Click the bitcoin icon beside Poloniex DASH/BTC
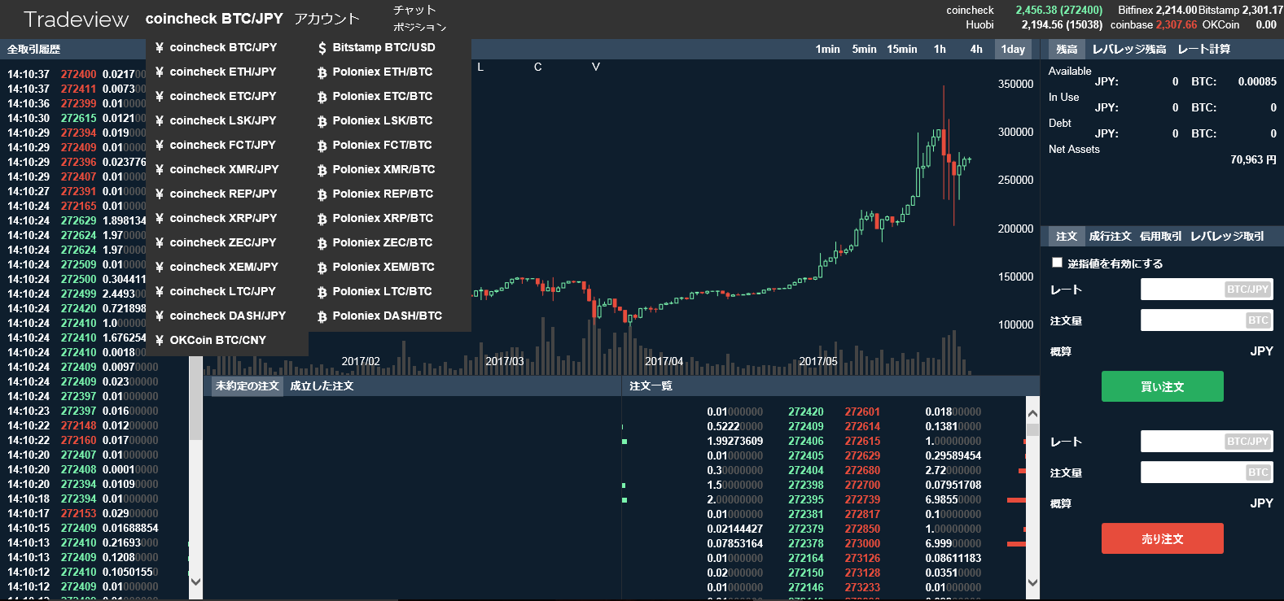This screenshot has height=601, width=1284. [322, 316]
